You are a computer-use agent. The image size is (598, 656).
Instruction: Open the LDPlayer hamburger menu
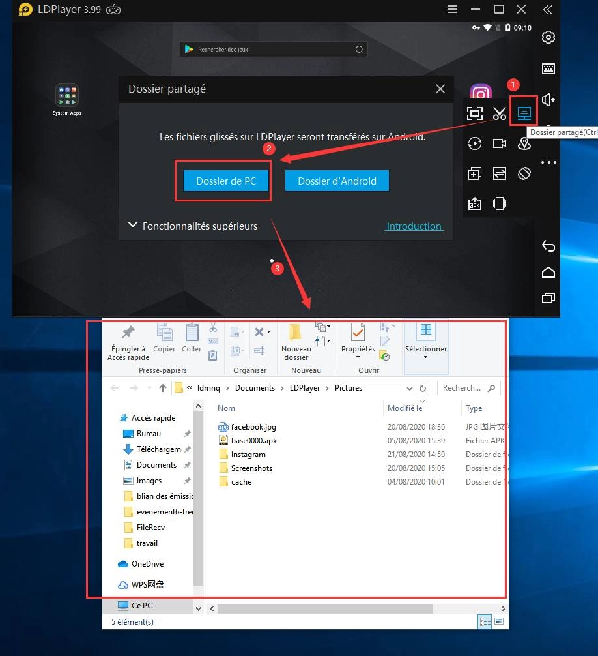(451, 9)
